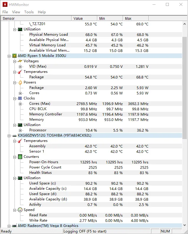Image resolution: width=188 pixels, height=234 pixels.
Task: Click the Sensor column header
Action: pos(36,18)
